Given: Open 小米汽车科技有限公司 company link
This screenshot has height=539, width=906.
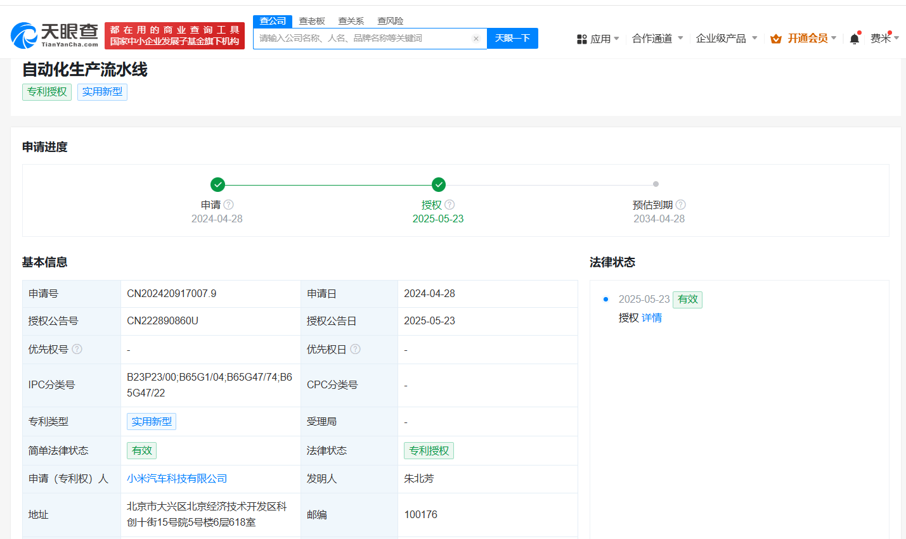Looking at the screenshot, I should 177,479.
